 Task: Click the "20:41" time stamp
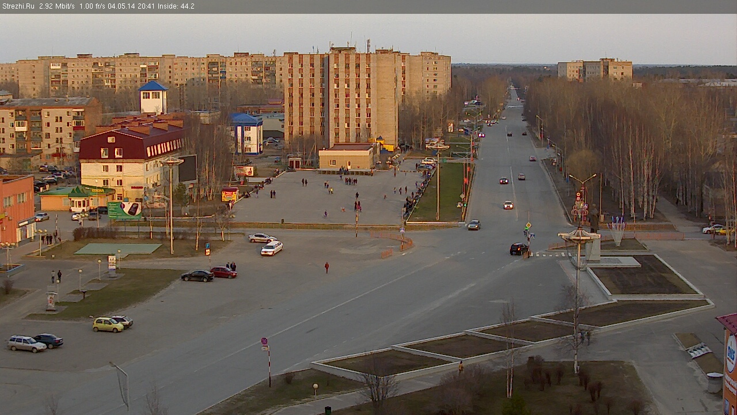146,6
